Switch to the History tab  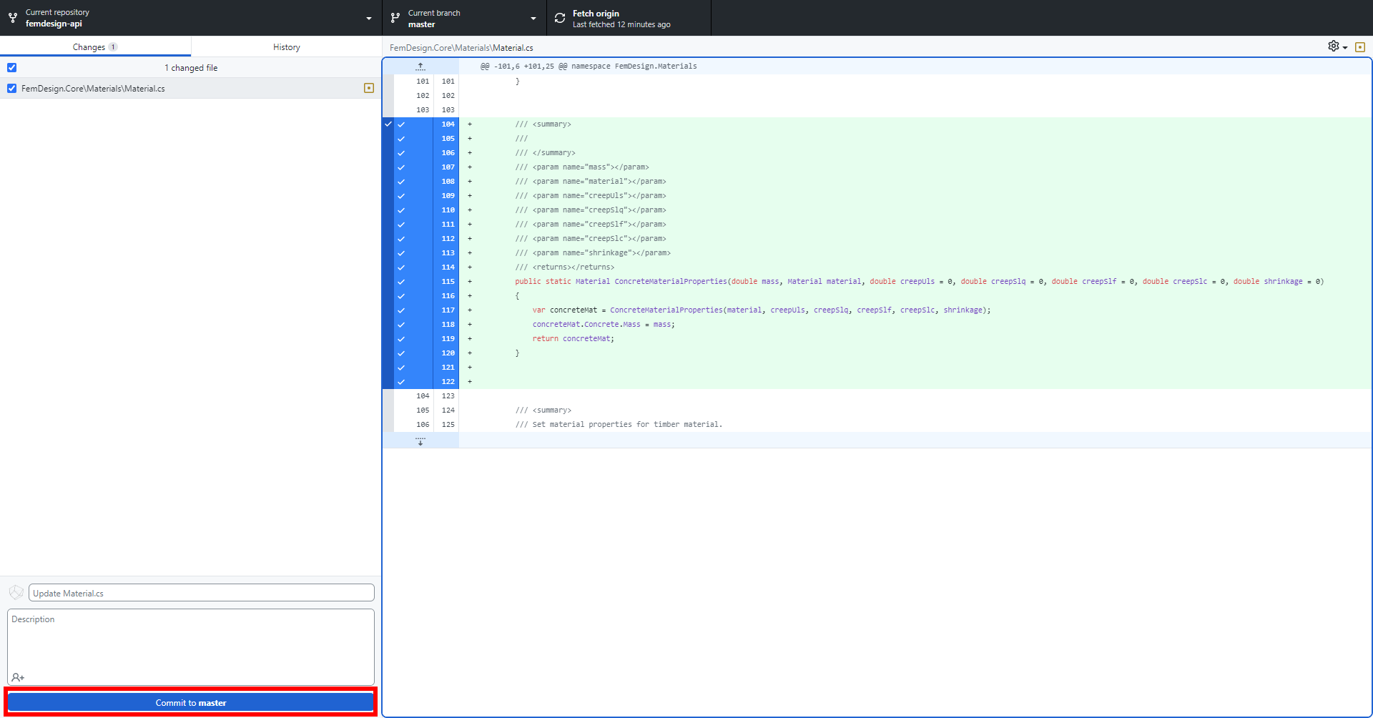point(286,47)
